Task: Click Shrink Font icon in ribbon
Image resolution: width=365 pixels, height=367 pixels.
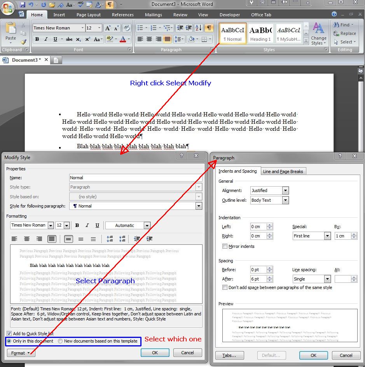Action: tap(117, 28)
